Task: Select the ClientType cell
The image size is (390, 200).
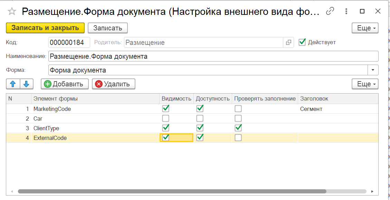Action: tap(95, 128)
